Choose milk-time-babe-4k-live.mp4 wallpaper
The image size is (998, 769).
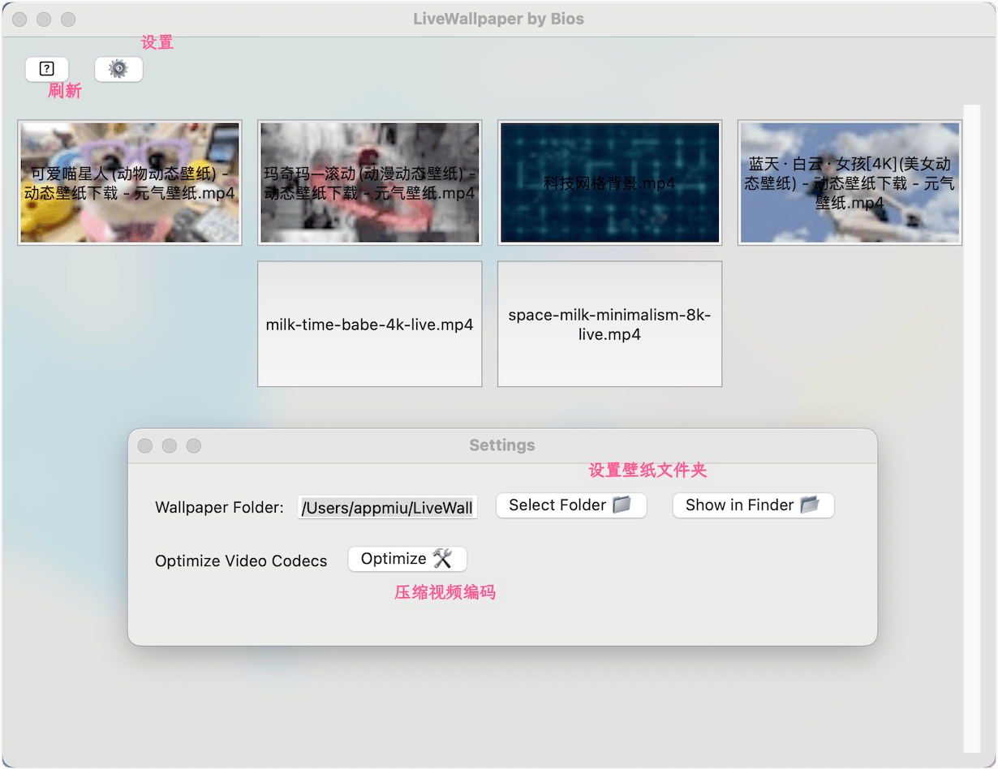coord(370,324)
